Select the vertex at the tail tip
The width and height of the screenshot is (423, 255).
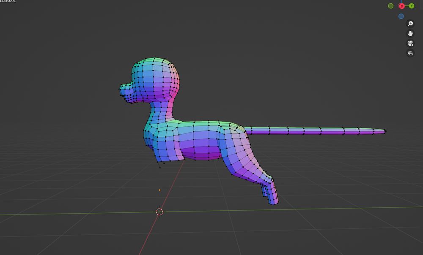click(385, 131)
